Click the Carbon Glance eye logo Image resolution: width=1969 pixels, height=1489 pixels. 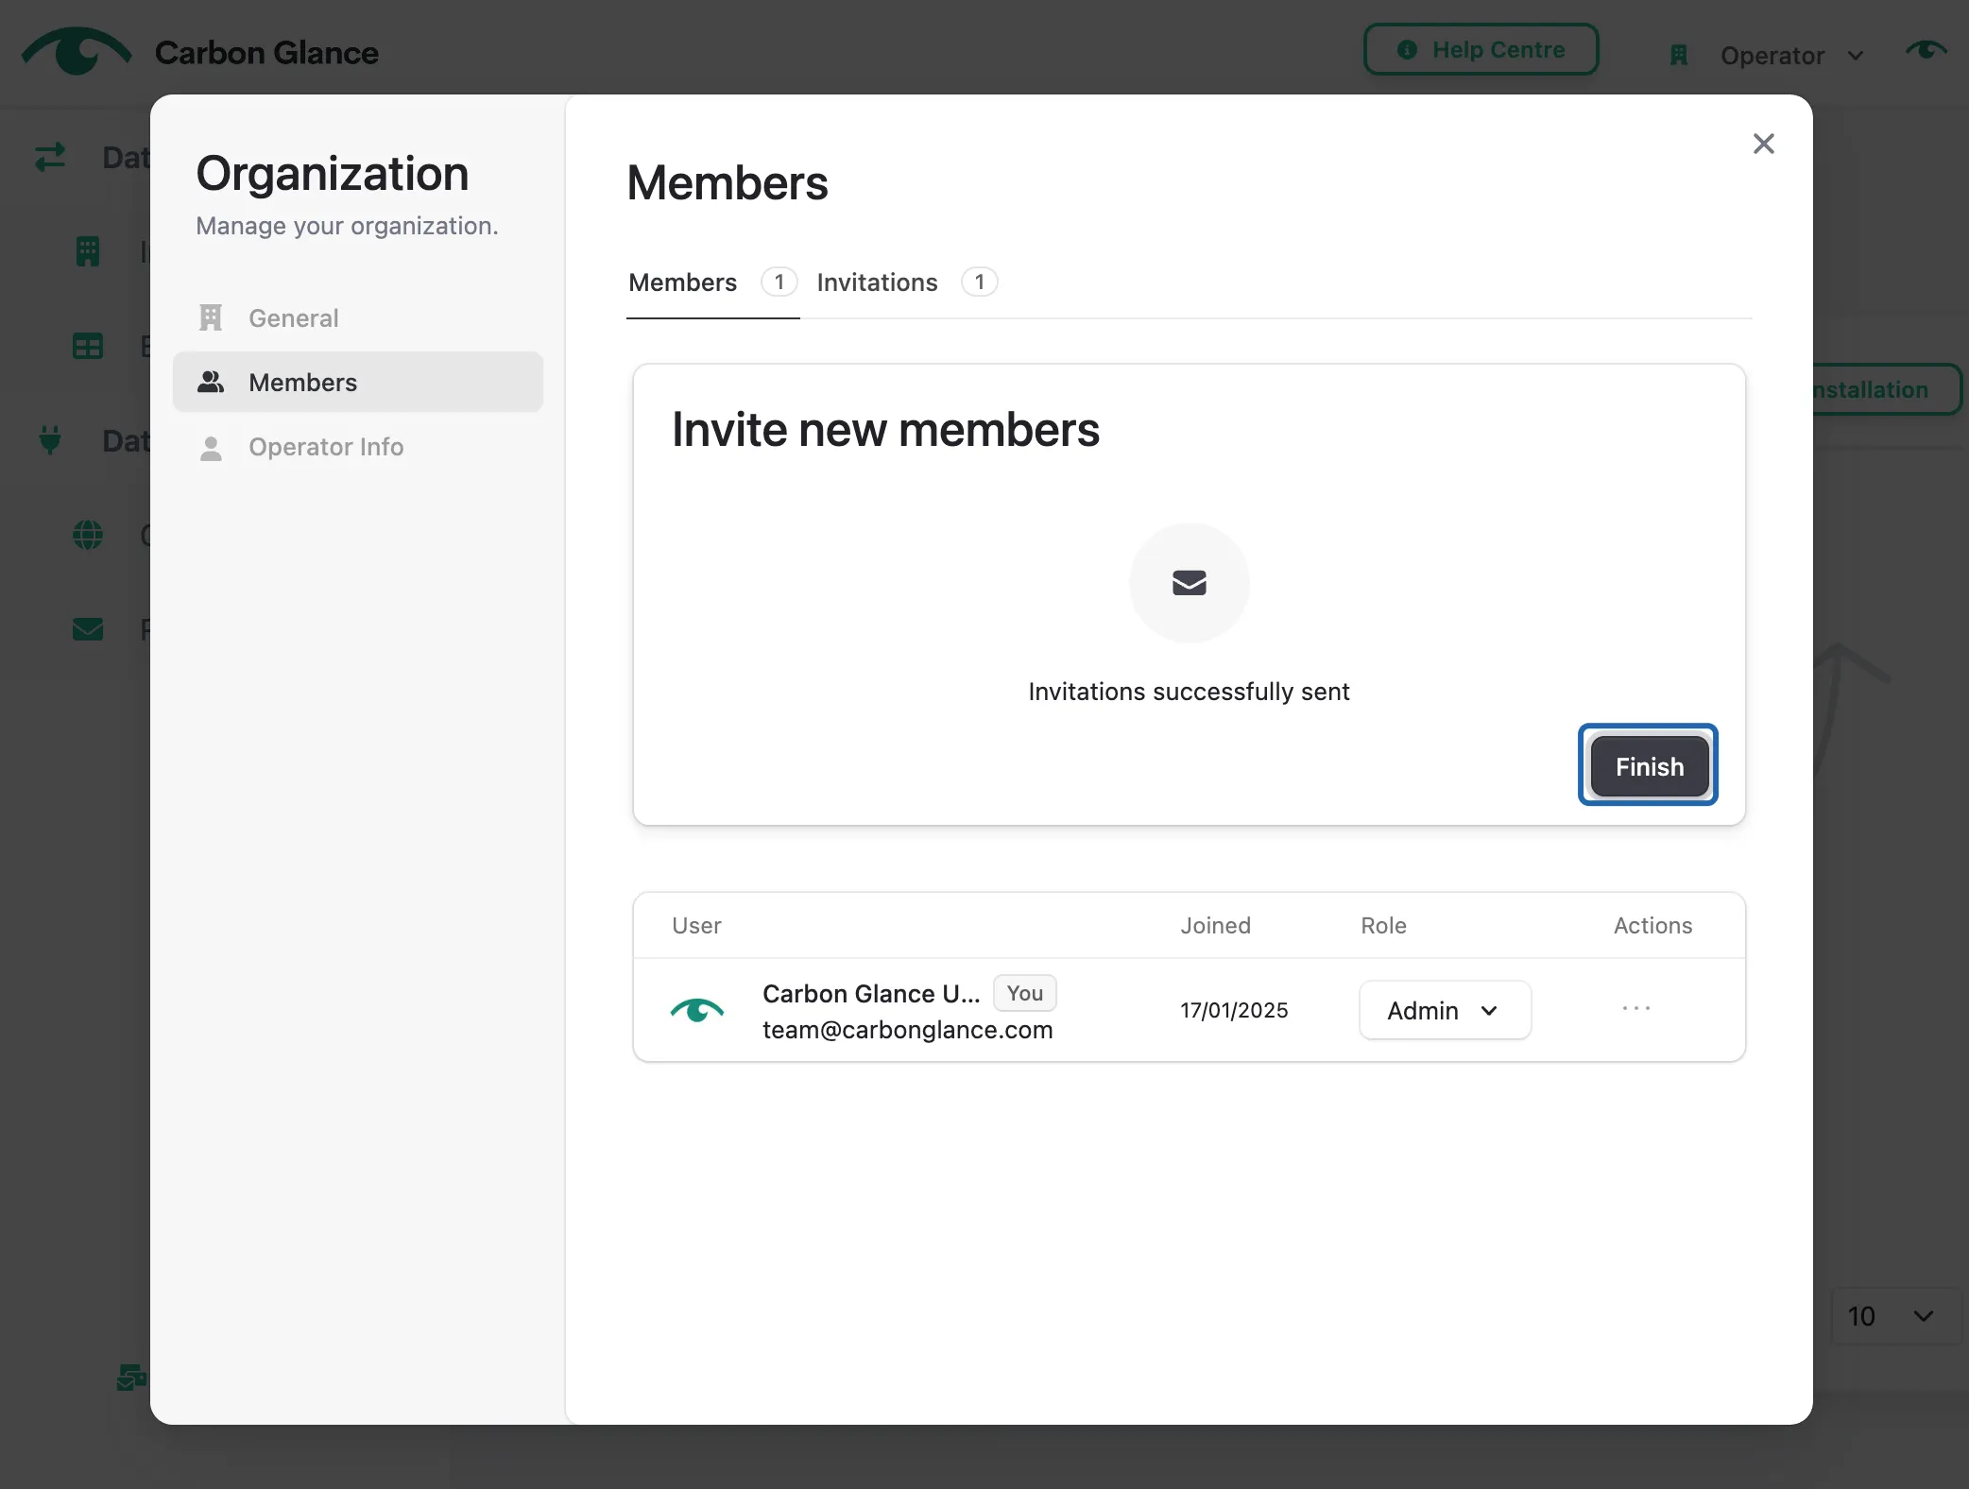click(77, 51)
